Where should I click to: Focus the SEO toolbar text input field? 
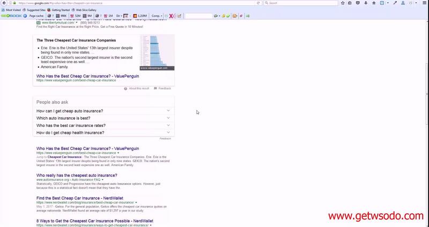tap(198, 16)
